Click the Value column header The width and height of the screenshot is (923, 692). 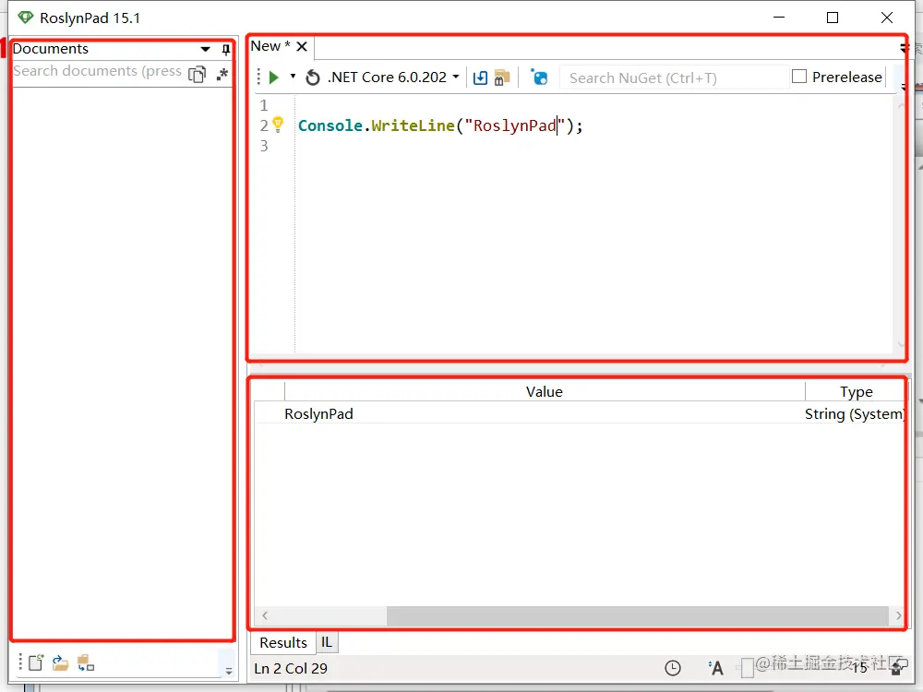click(545, 392)
